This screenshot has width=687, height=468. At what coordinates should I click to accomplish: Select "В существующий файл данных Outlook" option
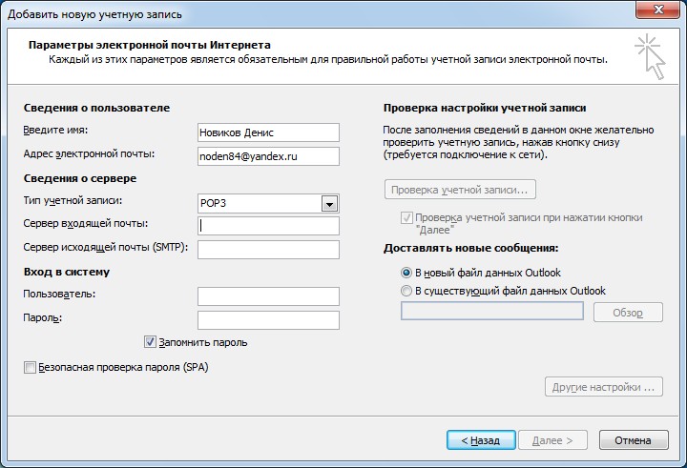pyautogui.click(x=407, y=291)
